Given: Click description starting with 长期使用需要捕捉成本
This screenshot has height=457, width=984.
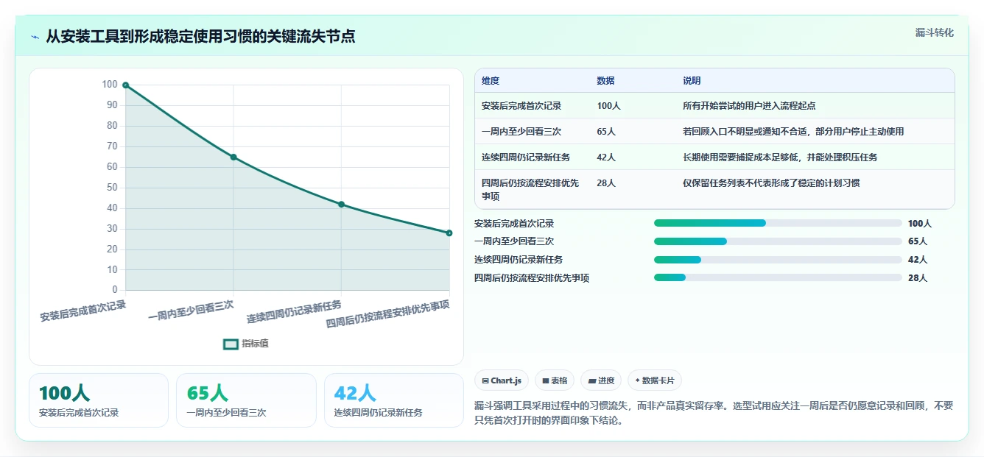Looking at the screenshot, I should (x=780, y=157).
